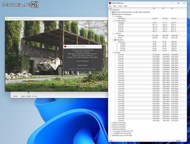Click the NUM indicator in HWMonitor status bar
This screenshot has width=190, height=144.
tap(178, 141)
